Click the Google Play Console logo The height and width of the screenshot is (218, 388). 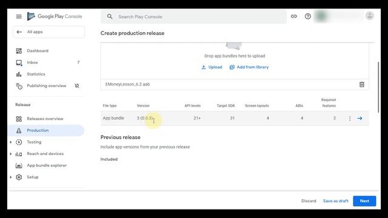pos(55,16)
